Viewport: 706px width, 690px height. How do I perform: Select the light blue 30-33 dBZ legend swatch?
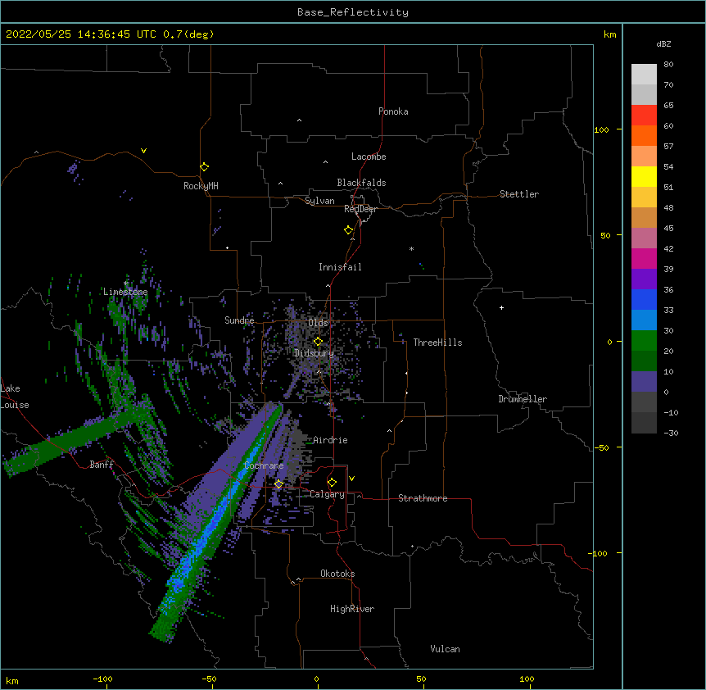pos(644,320)
